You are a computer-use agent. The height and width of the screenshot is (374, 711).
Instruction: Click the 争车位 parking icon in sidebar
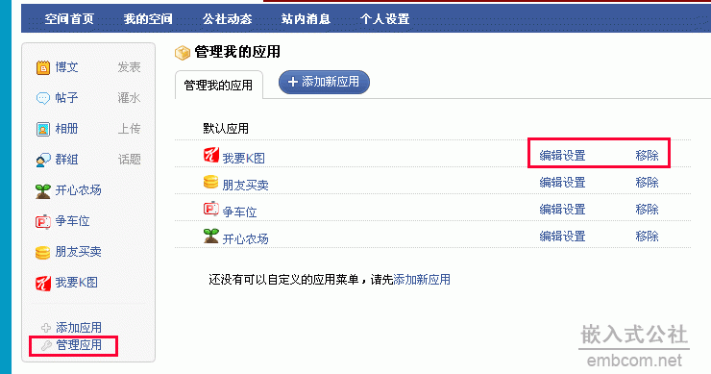(43, 221)
